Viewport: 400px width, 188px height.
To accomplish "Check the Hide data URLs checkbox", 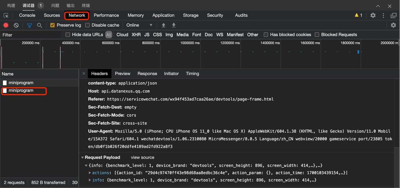I will (x=68, y=35).
